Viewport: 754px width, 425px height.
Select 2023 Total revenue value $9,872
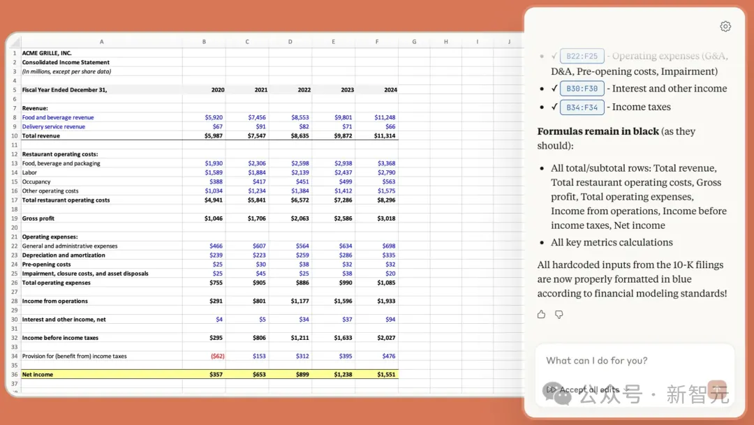[x=343, y=135]
